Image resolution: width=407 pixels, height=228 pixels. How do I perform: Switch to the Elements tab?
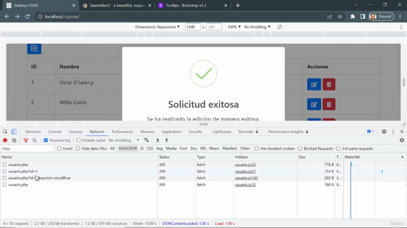[x=33, y=132]
